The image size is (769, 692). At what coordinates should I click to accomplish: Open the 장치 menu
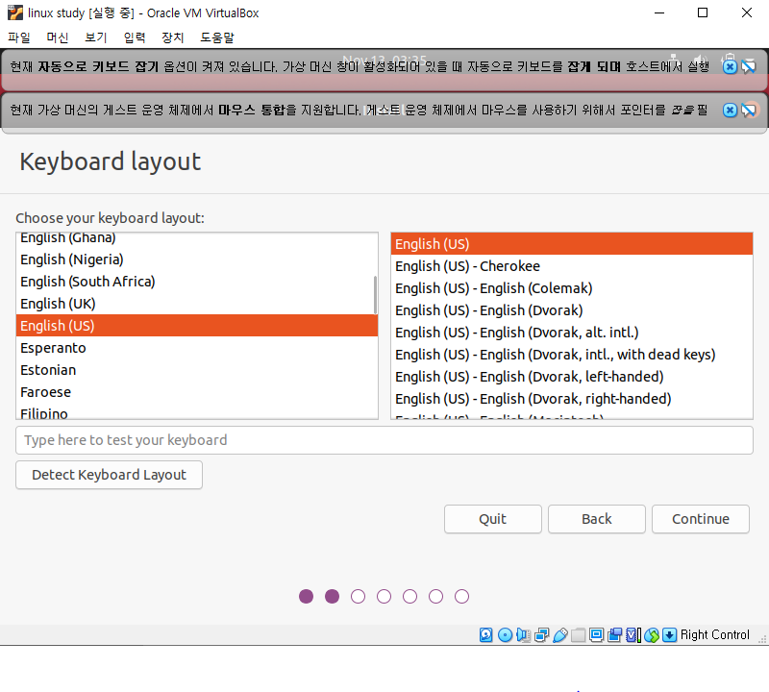(173, 37)
